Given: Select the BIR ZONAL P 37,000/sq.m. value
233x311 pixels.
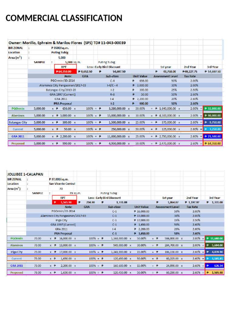Looking at the screenshot, I should click(59, 179).
